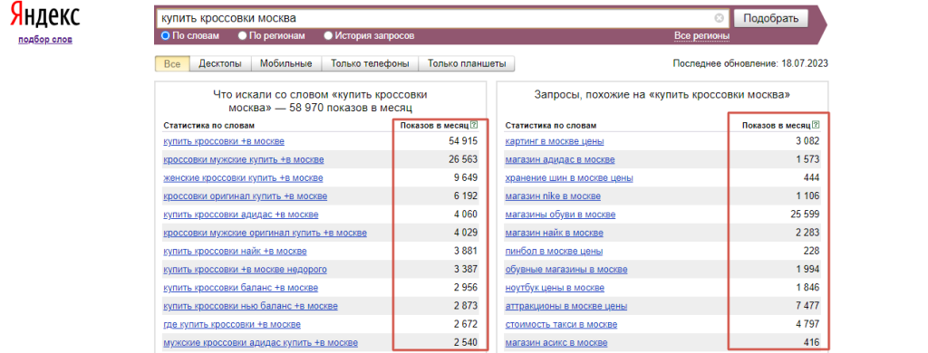Open стоимость такси в москве query
Screen dimensions: 928x353
[561, 325]
